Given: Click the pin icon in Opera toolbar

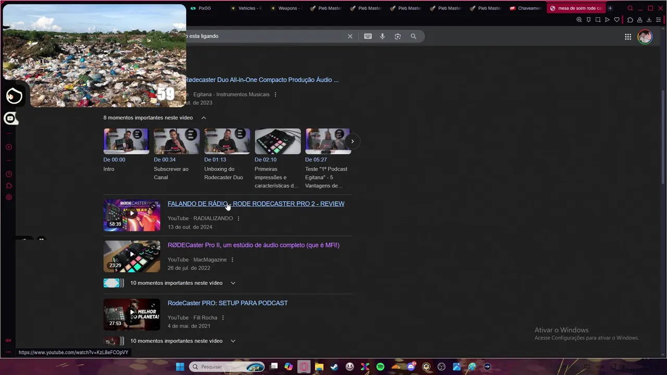Looking at the screenshot, I should pyautogui.click(x=588, y=20).
